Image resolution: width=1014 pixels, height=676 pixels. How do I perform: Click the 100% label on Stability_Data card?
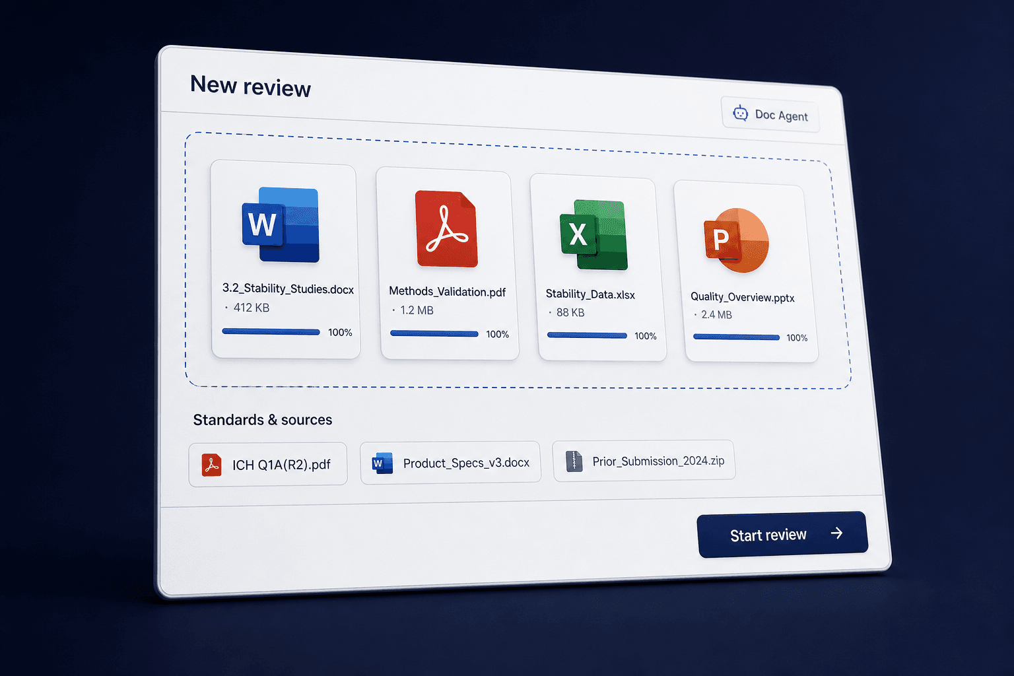pos(646,336)
